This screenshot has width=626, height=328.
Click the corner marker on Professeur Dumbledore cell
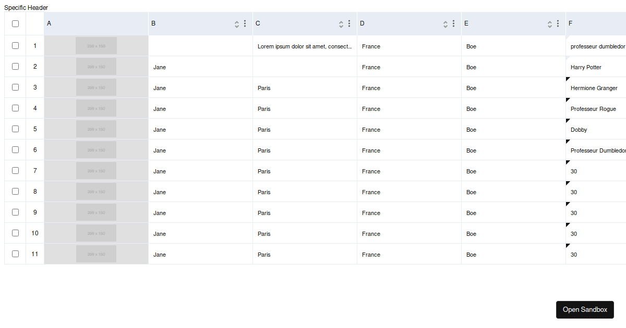pyautogui.click(x=568, y=142)
